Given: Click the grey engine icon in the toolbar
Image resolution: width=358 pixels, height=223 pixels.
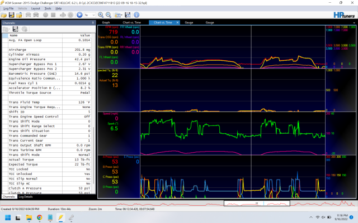Looking at the screenshot, I should pos(63,15).
